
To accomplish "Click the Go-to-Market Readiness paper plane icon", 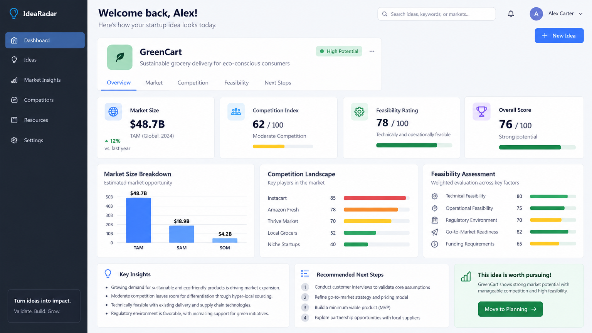I will tap(435, 232).
